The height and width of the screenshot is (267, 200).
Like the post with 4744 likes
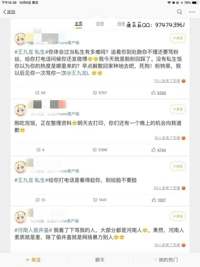(158, 150)
